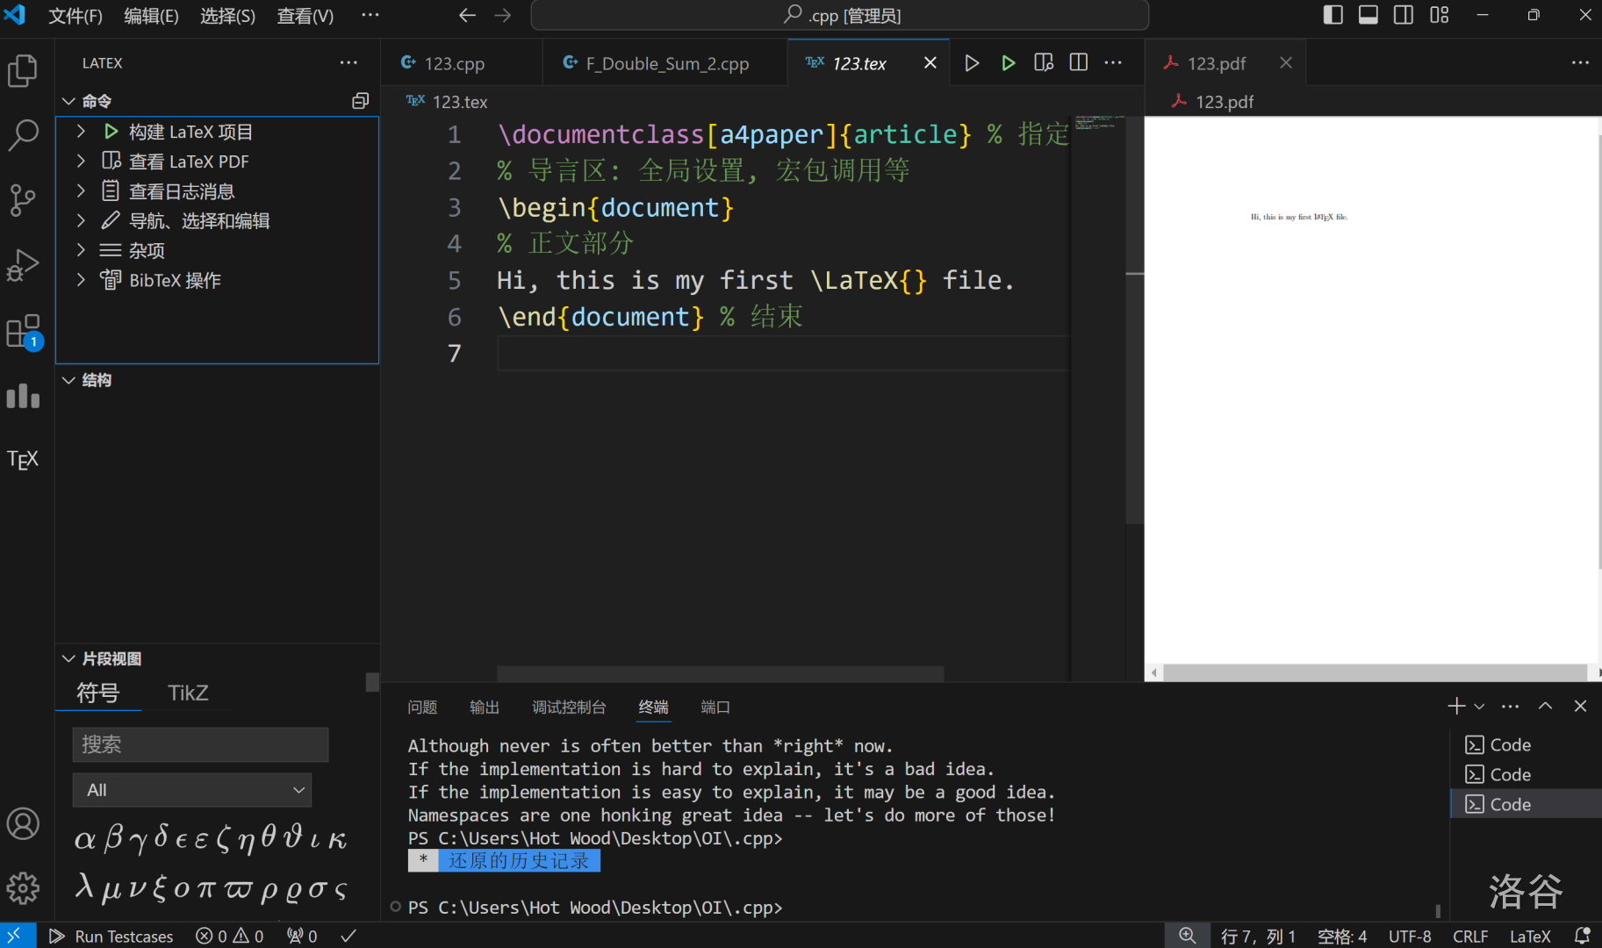Viewport: 1602px width, 948px height.
Task: Toggle the secondary side bar visibility
Action: pos(1404,15)
